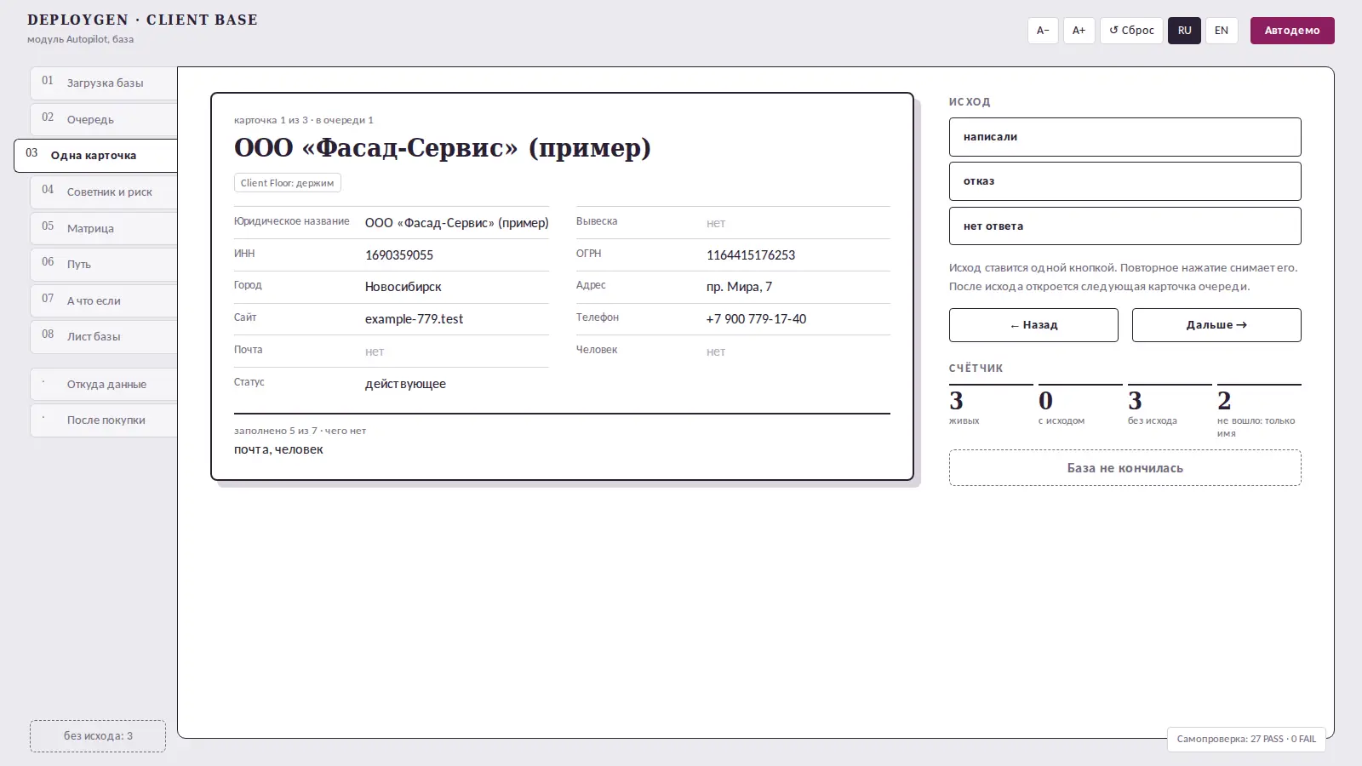
Task: Click the Client Floor: держим badge
Action: 288,183
